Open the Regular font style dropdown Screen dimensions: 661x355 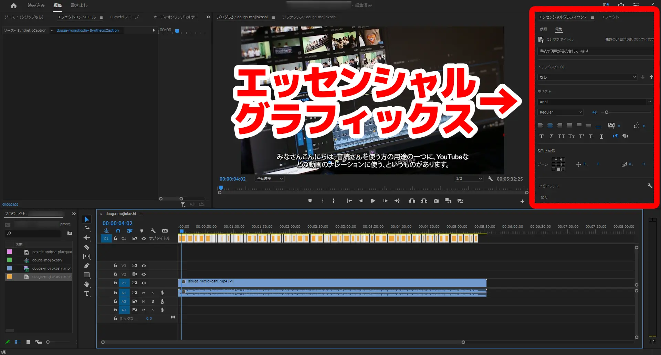click(560, 112)
